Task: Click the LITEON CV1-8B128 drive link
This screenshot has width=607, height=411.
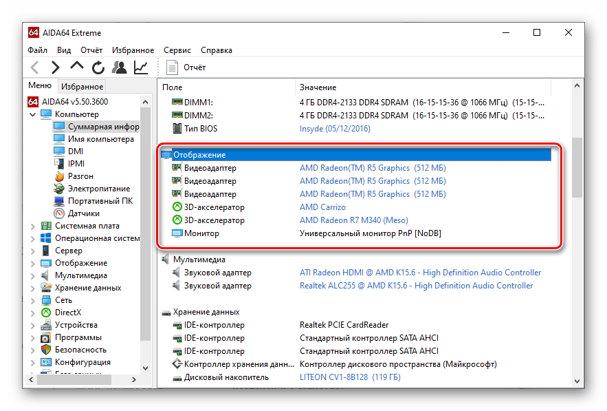Action: coord(350,377)
